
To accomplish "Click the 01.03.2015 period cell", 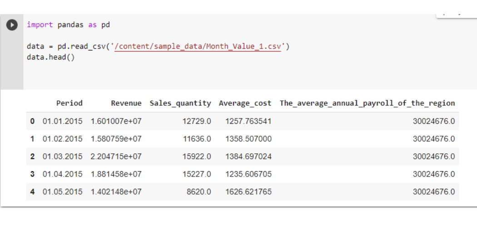I will 62,157.
